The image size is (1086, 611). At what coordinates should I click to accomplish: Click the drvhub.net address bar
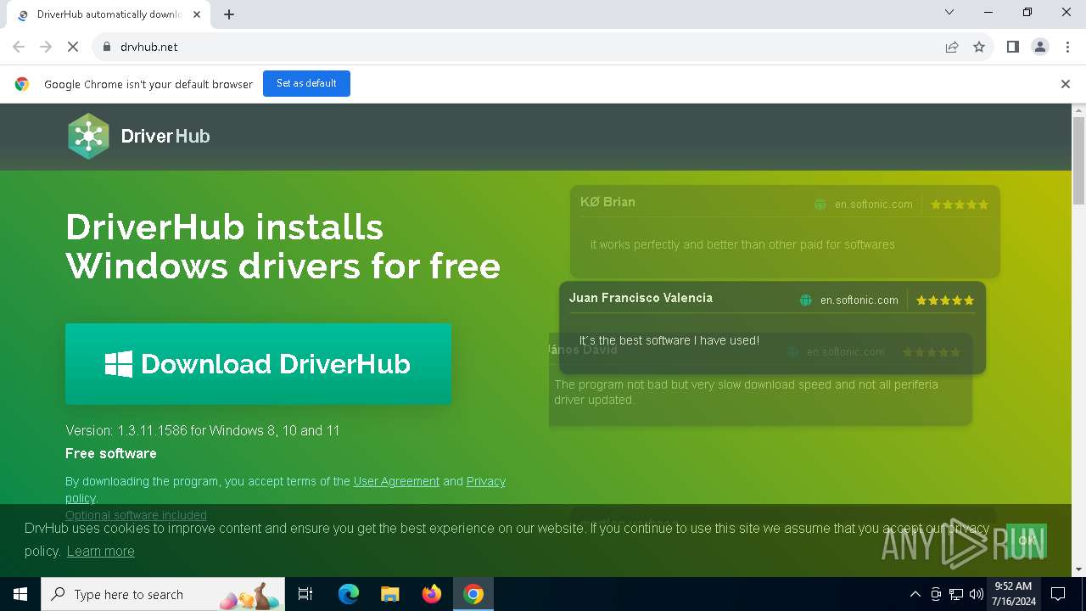(x=518, y=47)
